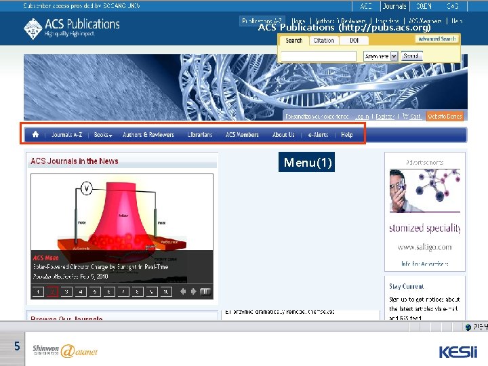
Task: Select highlighted slide 2 in news carousel
Action: coord(52,291)
